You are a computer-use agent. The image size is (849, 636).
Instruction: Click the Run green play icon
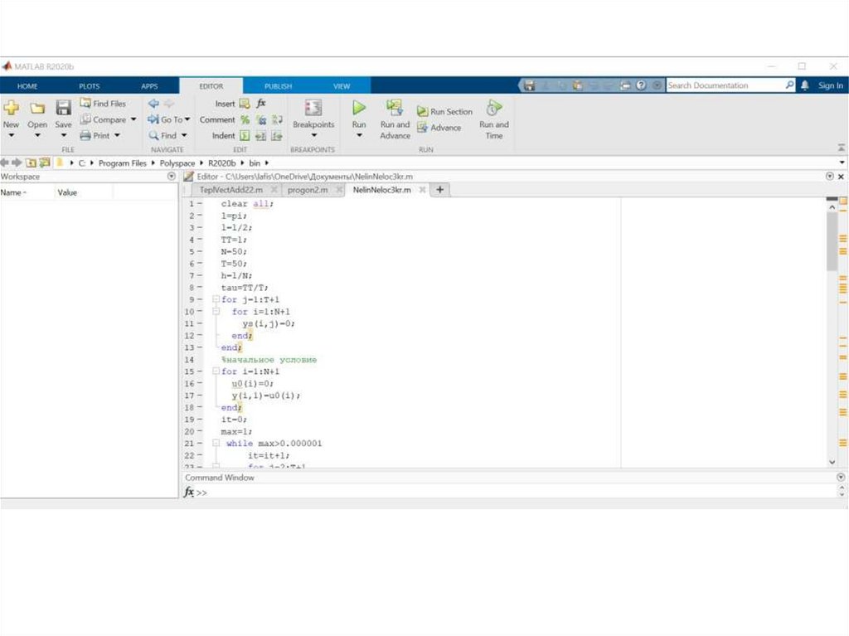click(359, 108)
